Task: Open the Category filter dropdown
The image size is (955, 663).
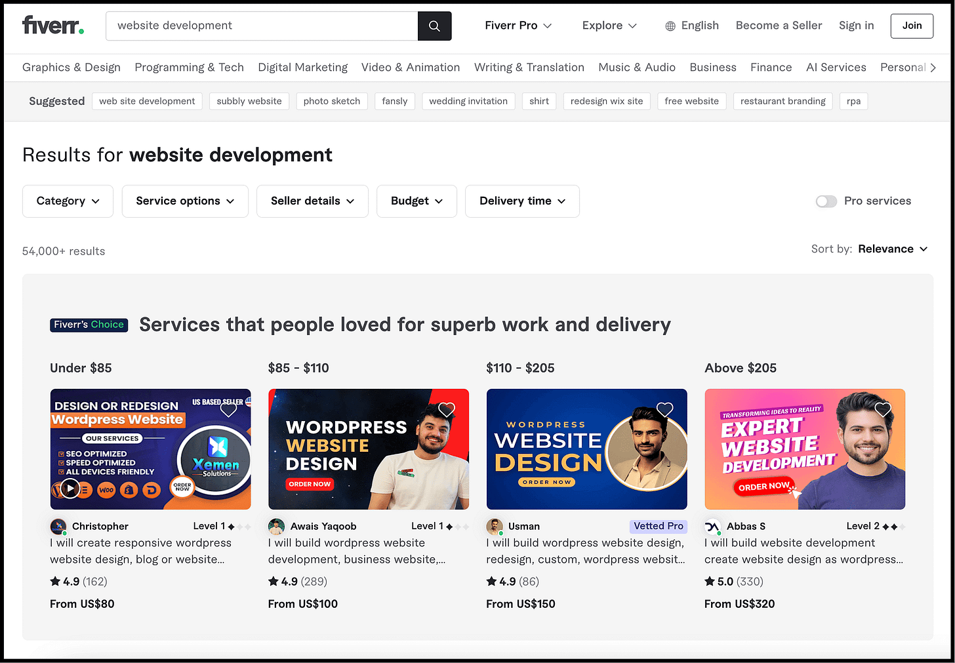Action: (x=68, y=201)
